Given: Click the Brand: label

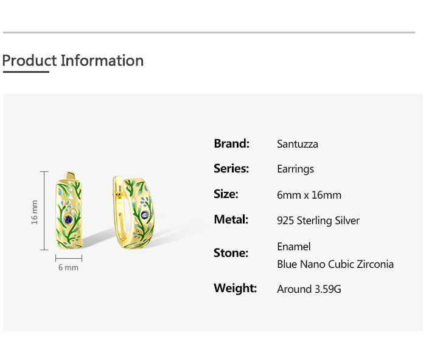Looking at the screenshot, I should [232, 144].
